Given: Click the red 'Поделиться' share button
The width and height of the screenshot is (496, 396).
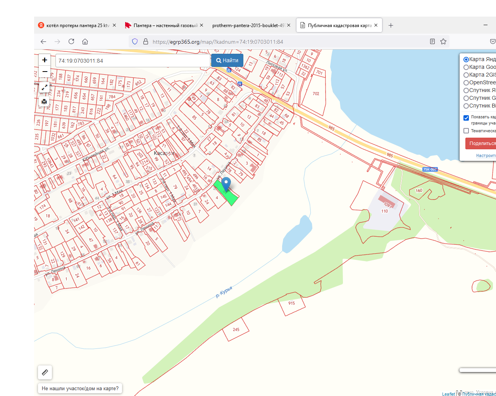Looking at the screenshot, I should (481, 143).
